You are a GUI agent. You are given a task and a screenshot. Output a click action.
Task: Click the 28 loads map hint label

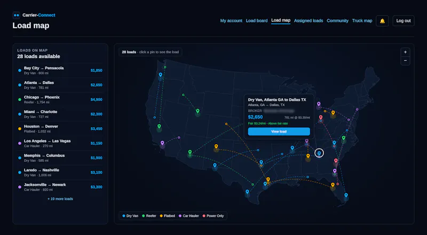point(151,52)
